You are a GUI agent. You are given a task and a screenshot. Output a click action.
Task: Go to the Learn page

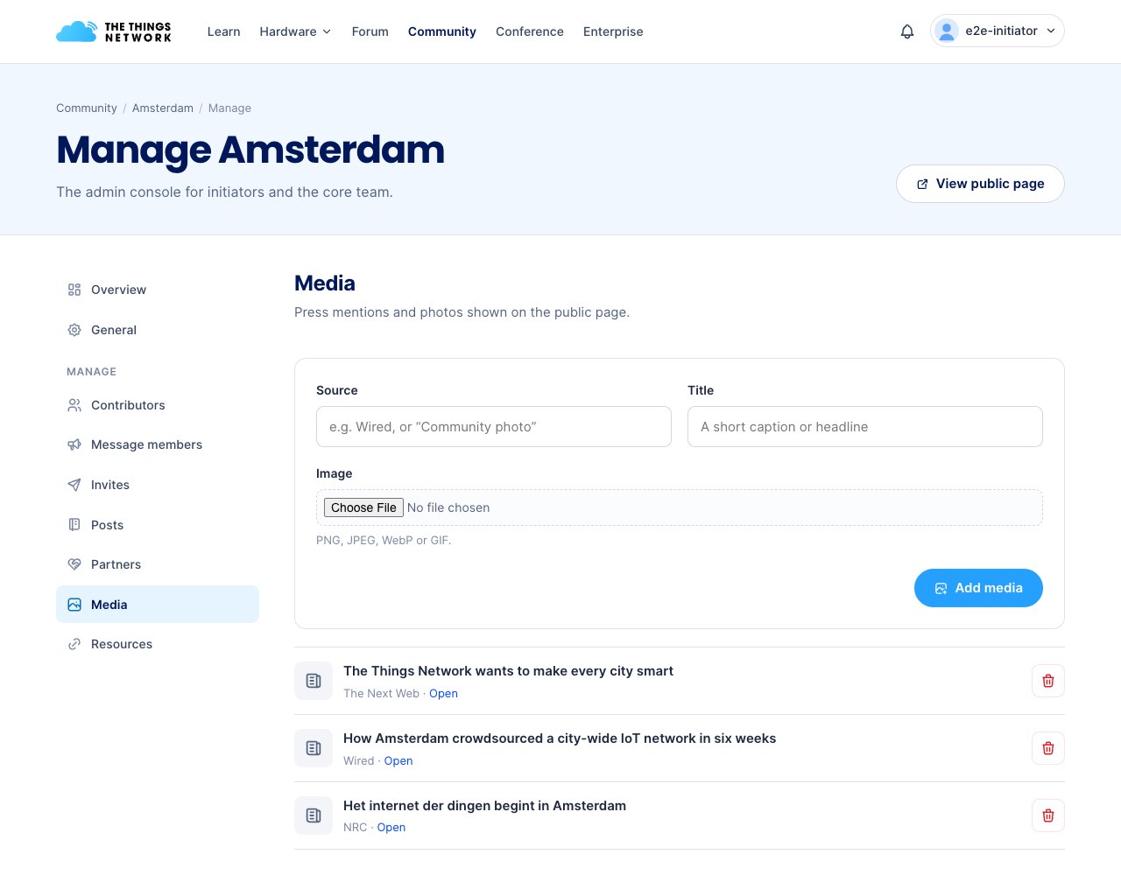pos(223,31)
